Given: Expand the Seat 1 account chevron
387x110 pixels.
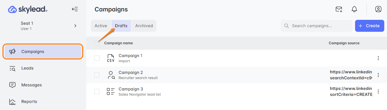Looking at the screenshot, I should [x=75, y=26].
